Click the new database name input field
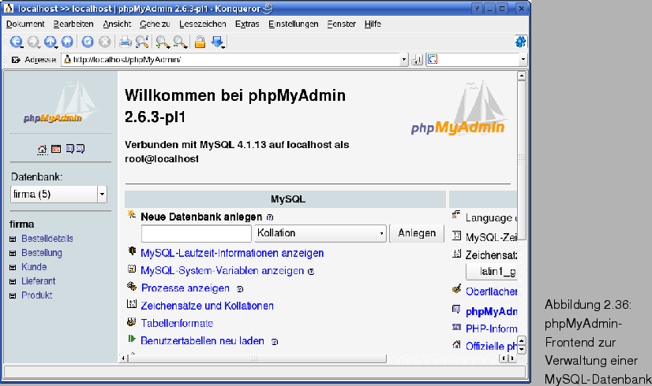This screenshot has height=386, width=652. coord(197,234)
